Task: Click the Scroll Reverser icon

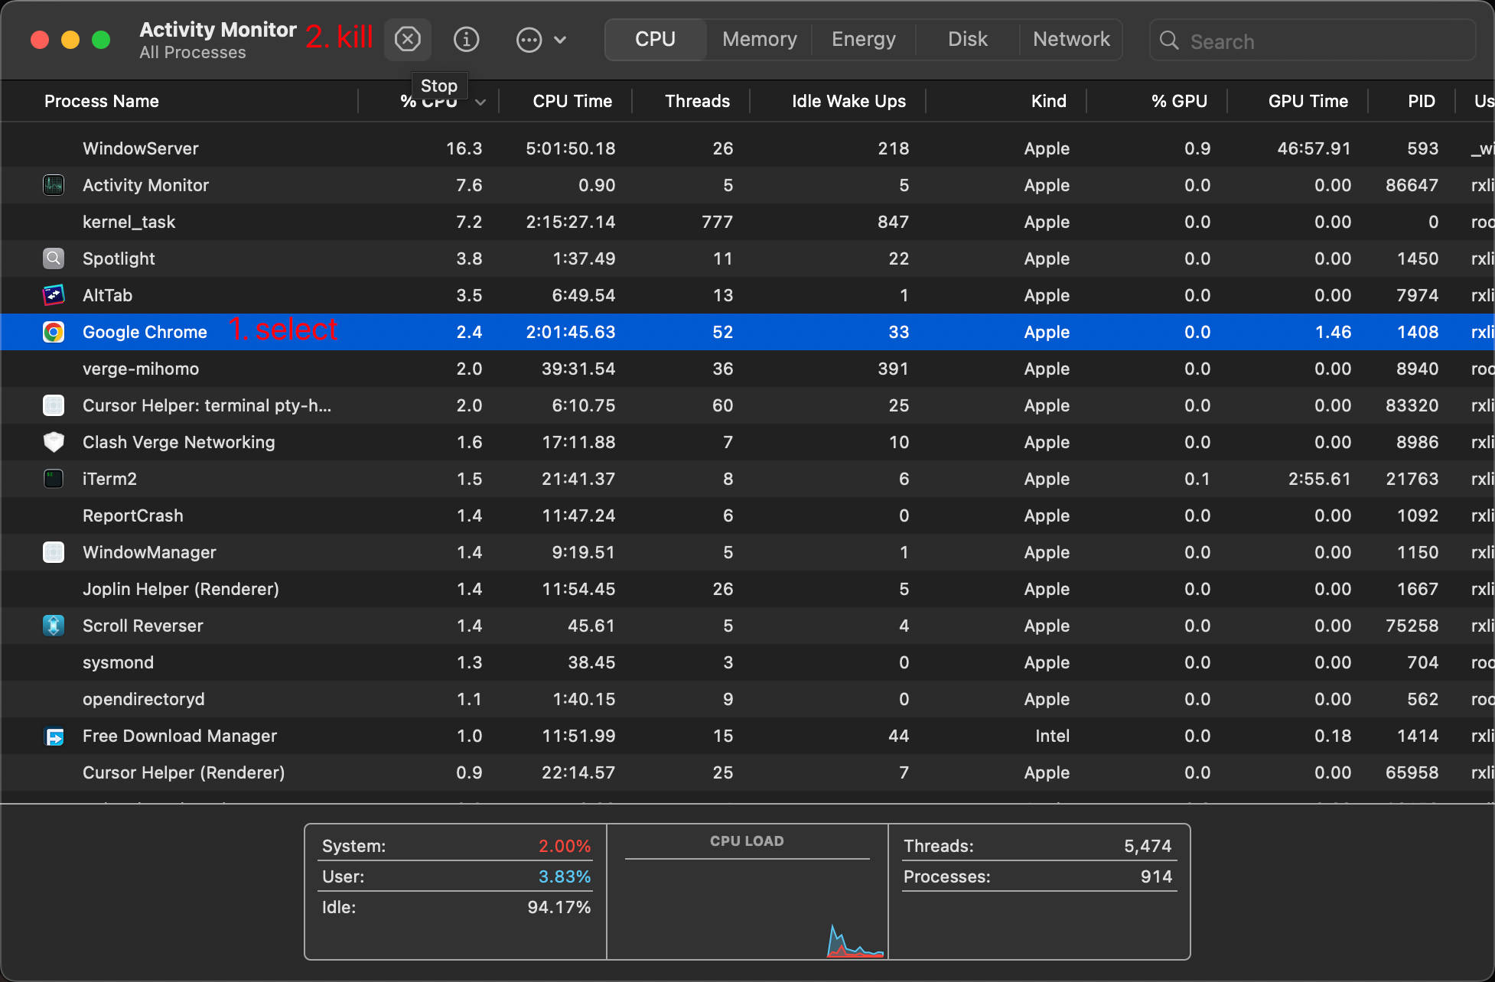Action: click(x=54, y=626)
